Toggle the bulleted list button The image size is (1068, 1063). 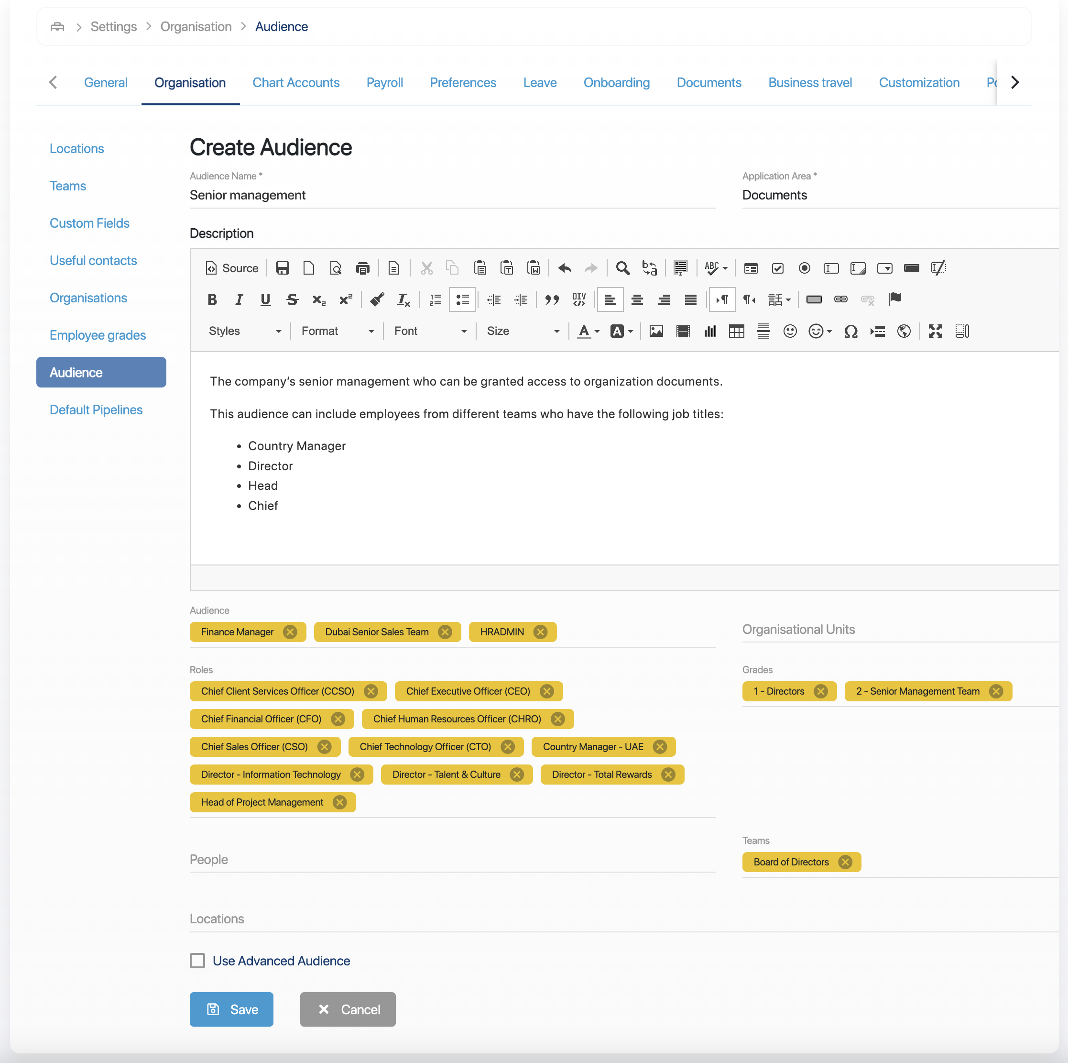[x=462, y=300]
